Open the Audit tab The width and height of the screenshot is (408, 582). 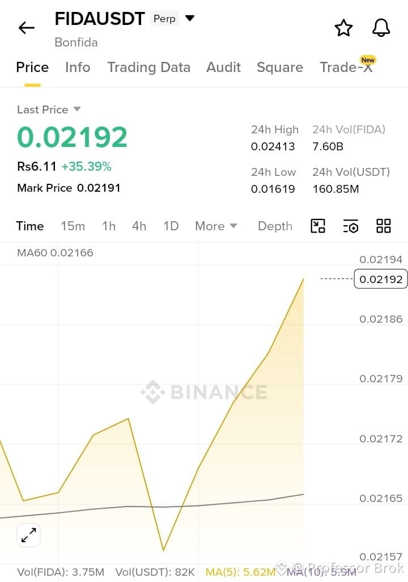(223, 67)
